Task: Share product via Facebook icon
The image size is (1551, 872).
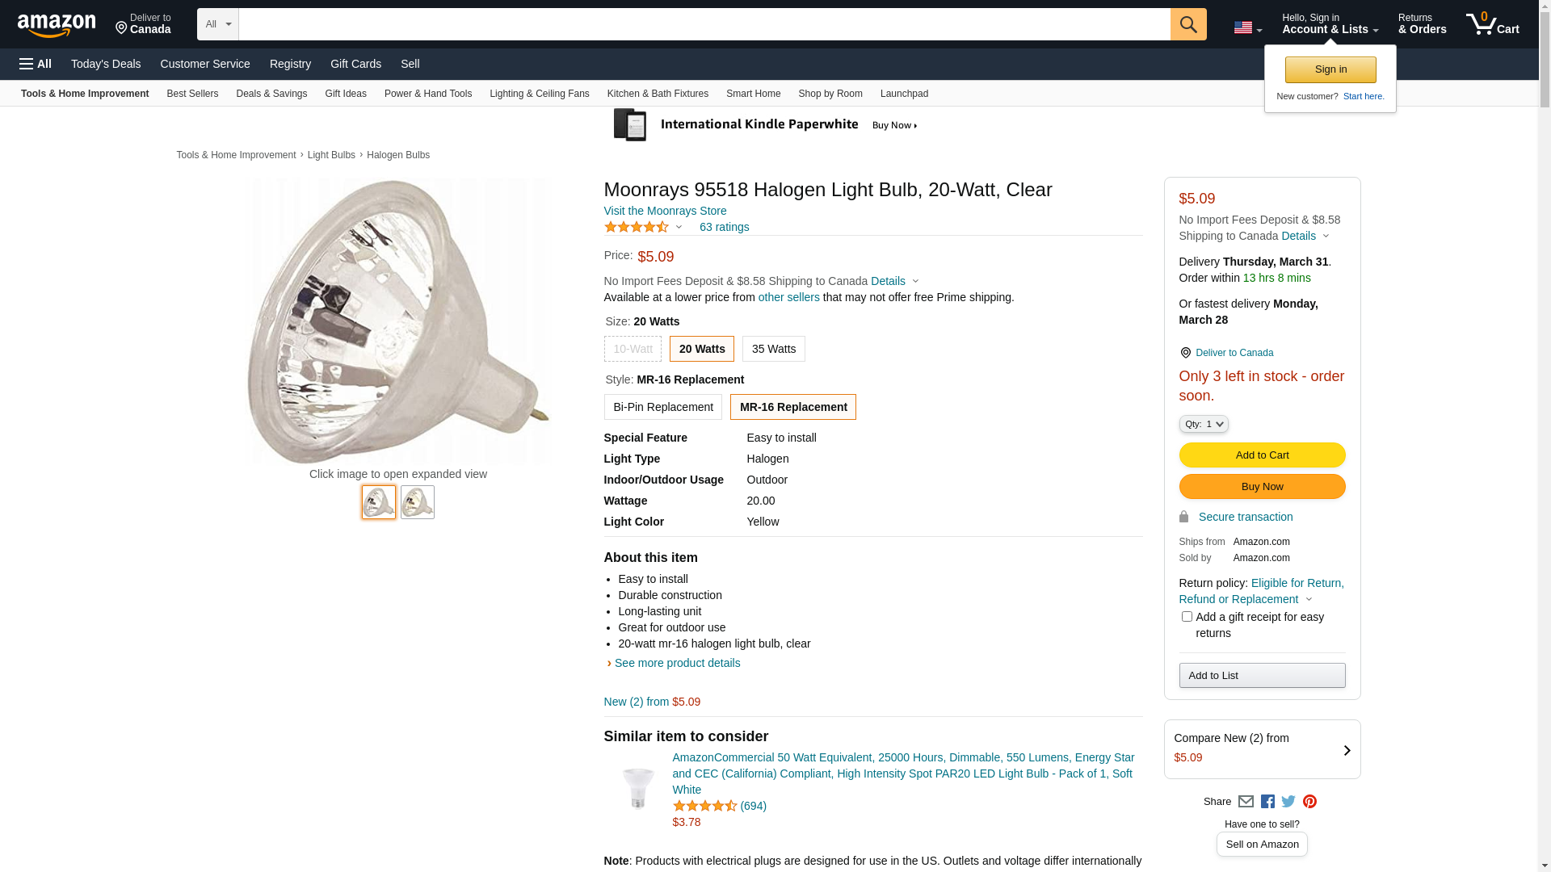Action: (x=1267, y=802)
